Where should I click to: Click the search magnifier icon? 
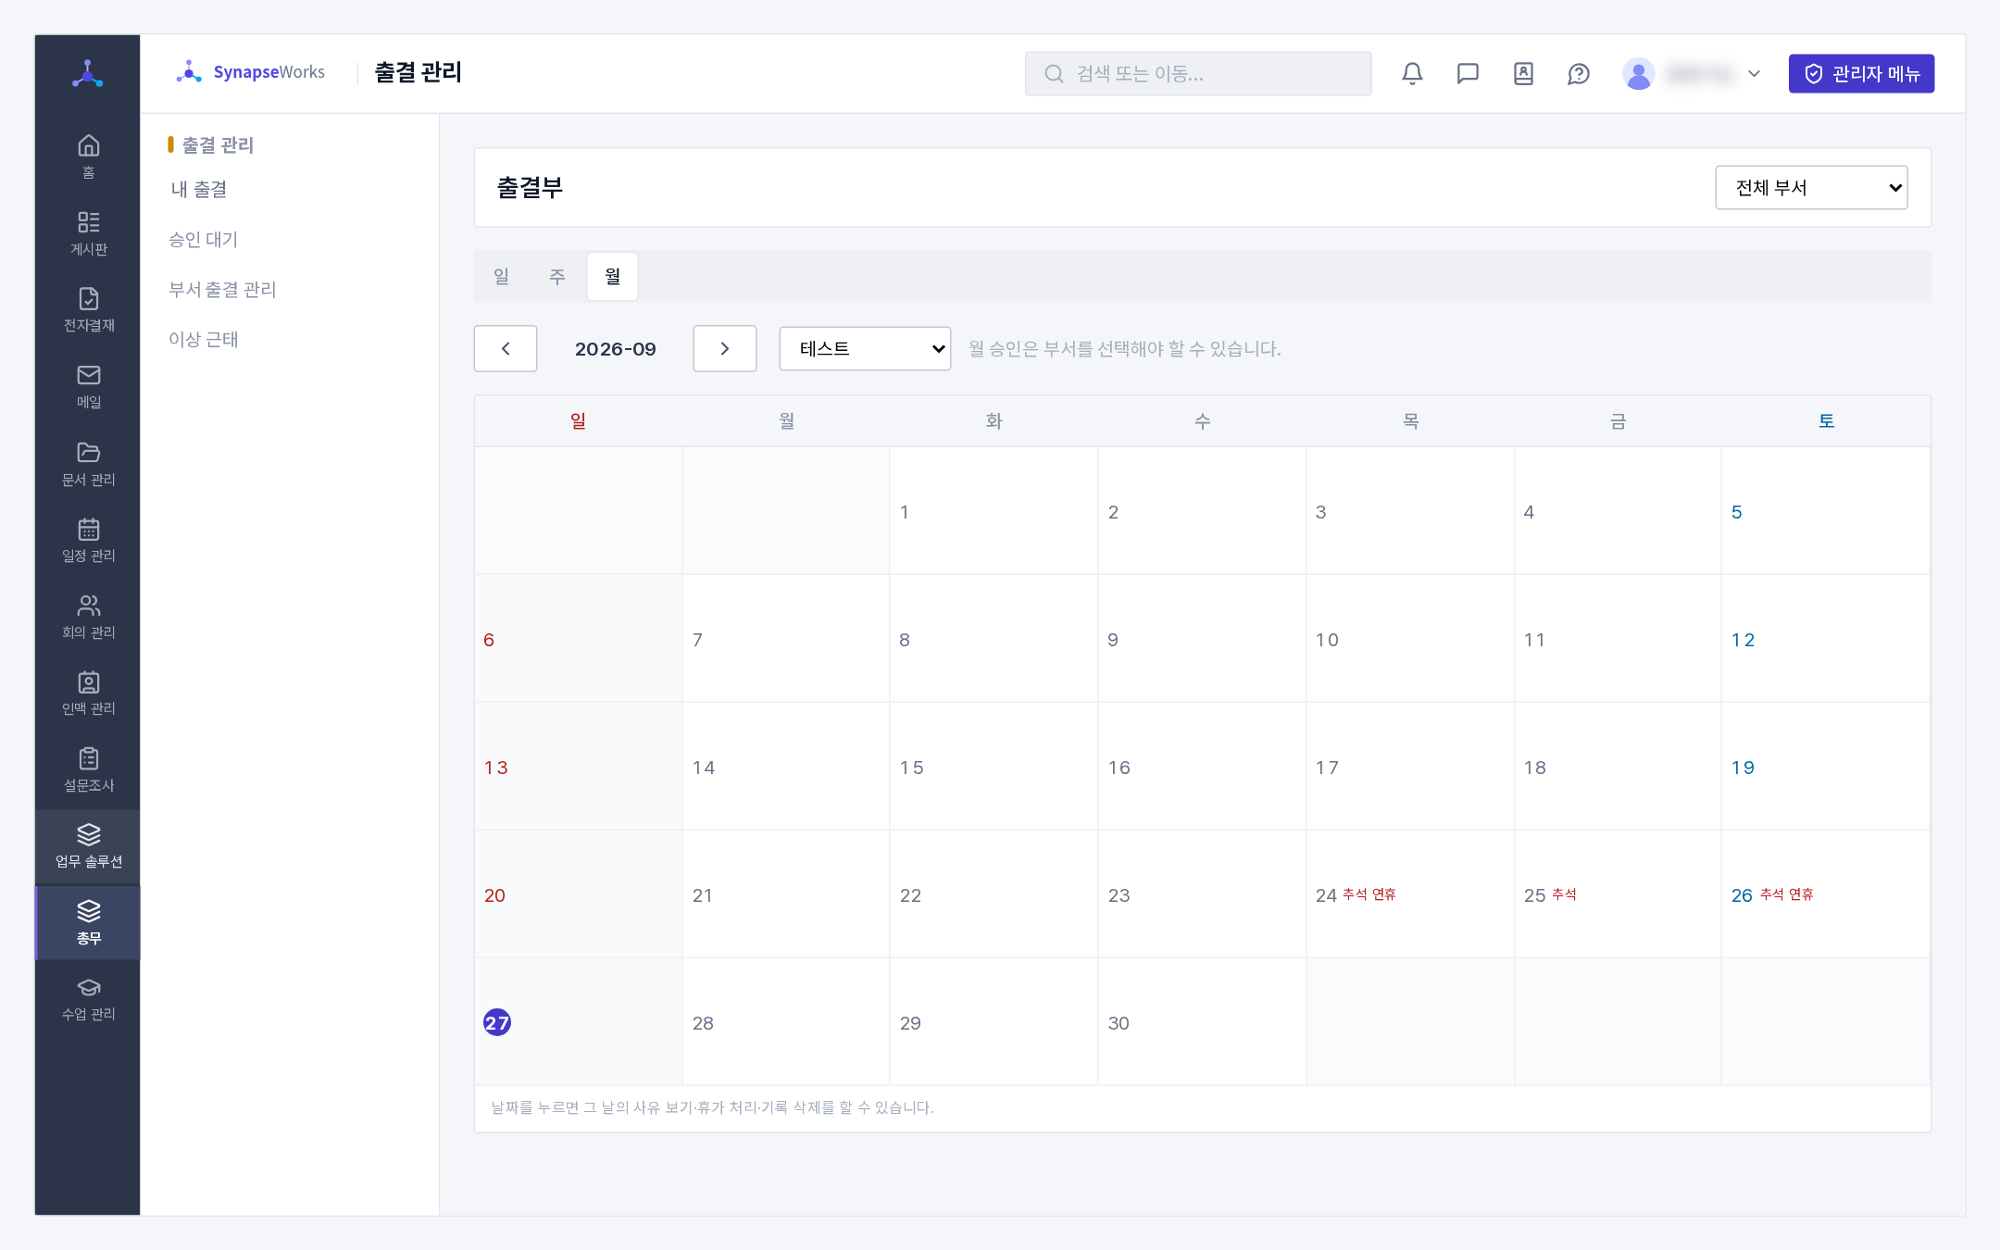(1054, 74)
